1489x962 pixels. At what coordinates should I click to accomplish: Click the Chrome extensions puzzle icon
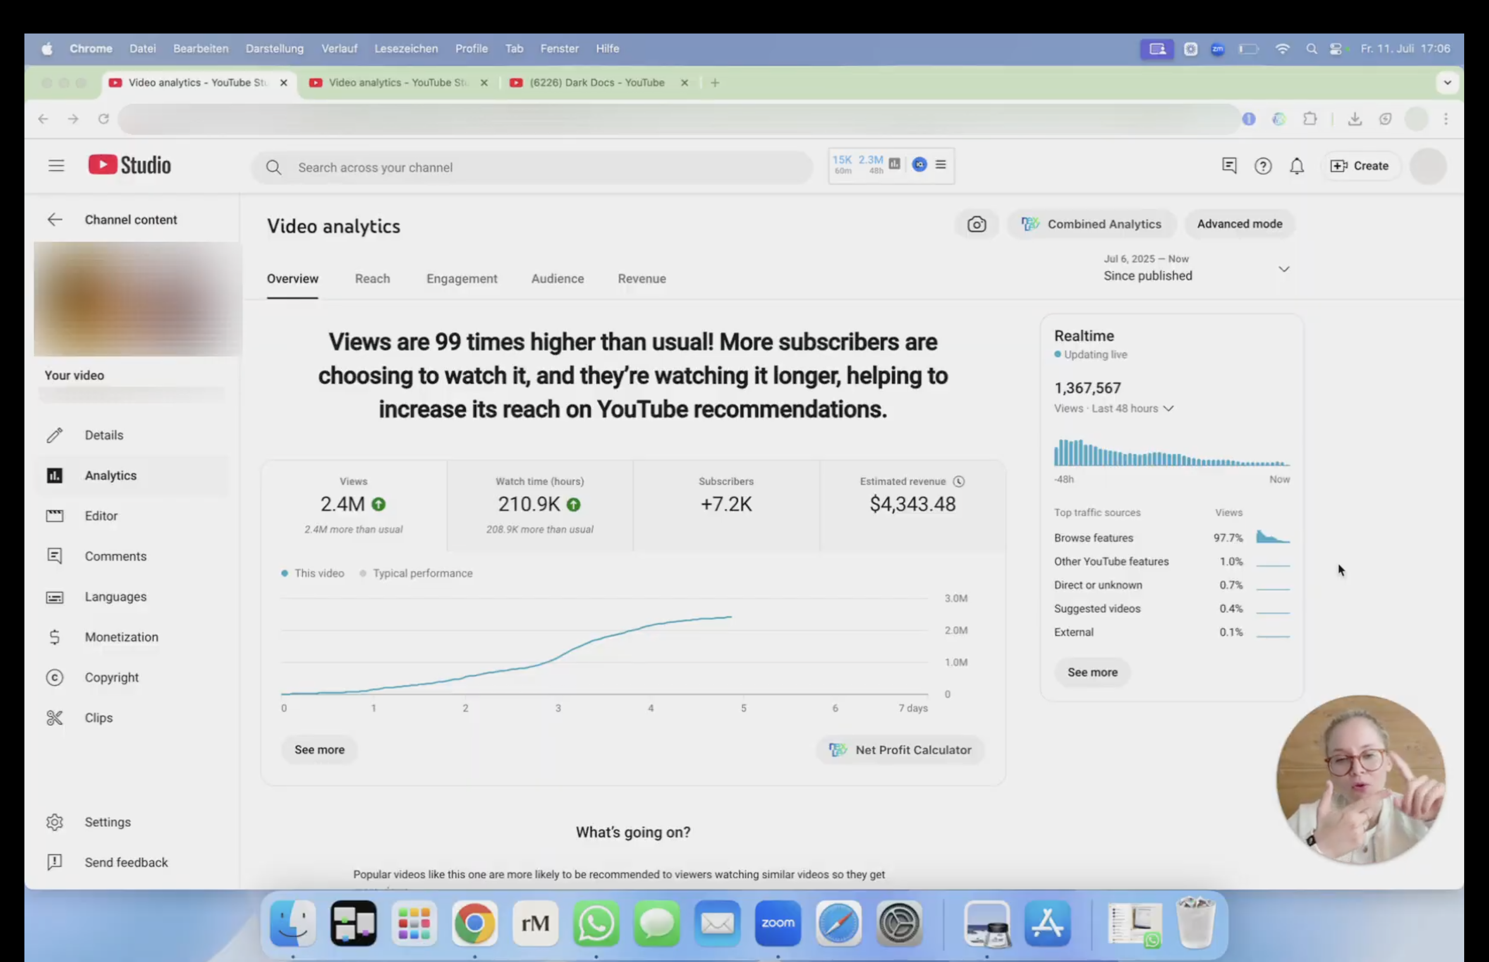pos(1310,119)
